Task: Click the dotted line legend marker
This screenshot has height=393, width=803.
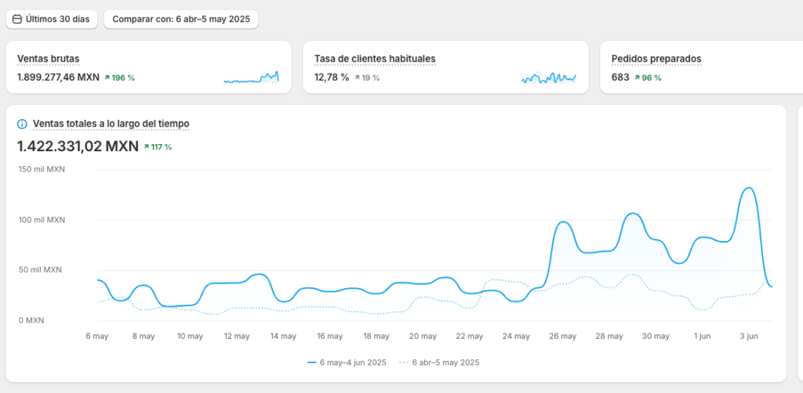Action: 404,362
